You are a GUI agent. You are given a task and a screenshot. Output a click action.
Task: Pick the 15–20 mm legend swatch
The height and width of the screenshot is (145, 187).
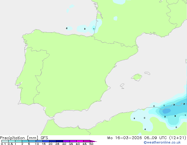(x=46, y=141)
